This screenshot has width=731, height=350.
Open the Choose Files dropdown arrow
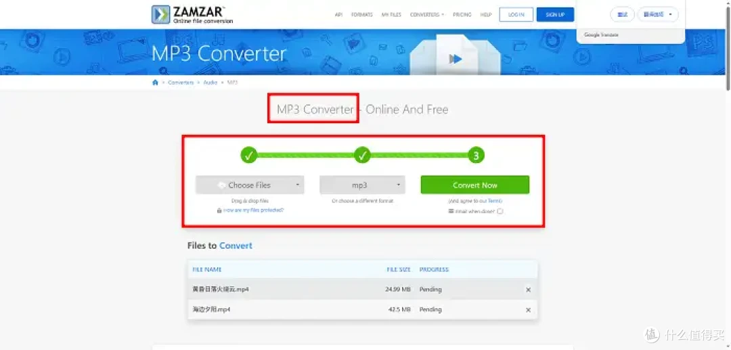pos(297,185)
